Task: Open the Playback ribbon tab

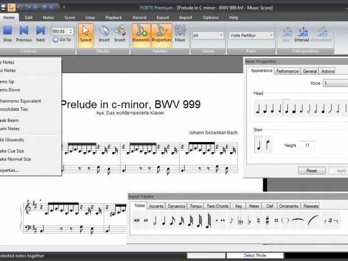Action: point(113,17)
